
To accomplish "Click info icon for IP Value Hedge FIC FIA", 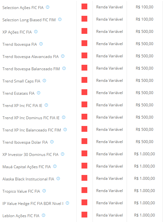I will (x=67, y=203).
